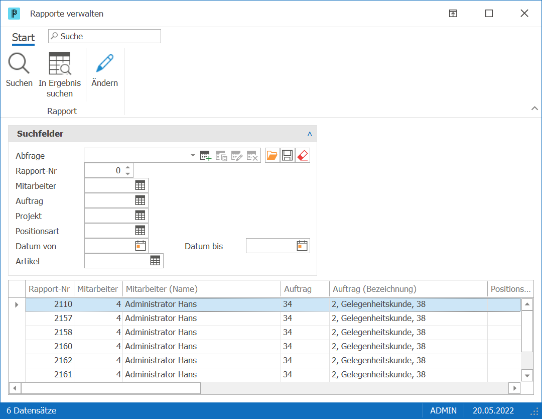
Task: Sort by Mitarbeiter (Name) column header
Action: click(x=202, y=289)
